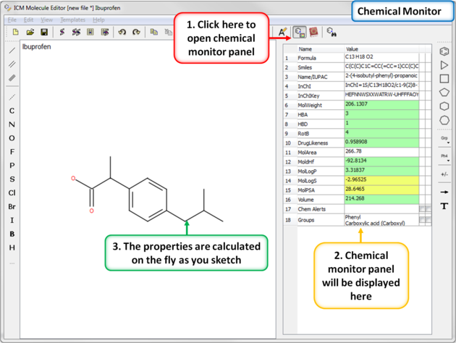Open the View menu

pos(48,20)
